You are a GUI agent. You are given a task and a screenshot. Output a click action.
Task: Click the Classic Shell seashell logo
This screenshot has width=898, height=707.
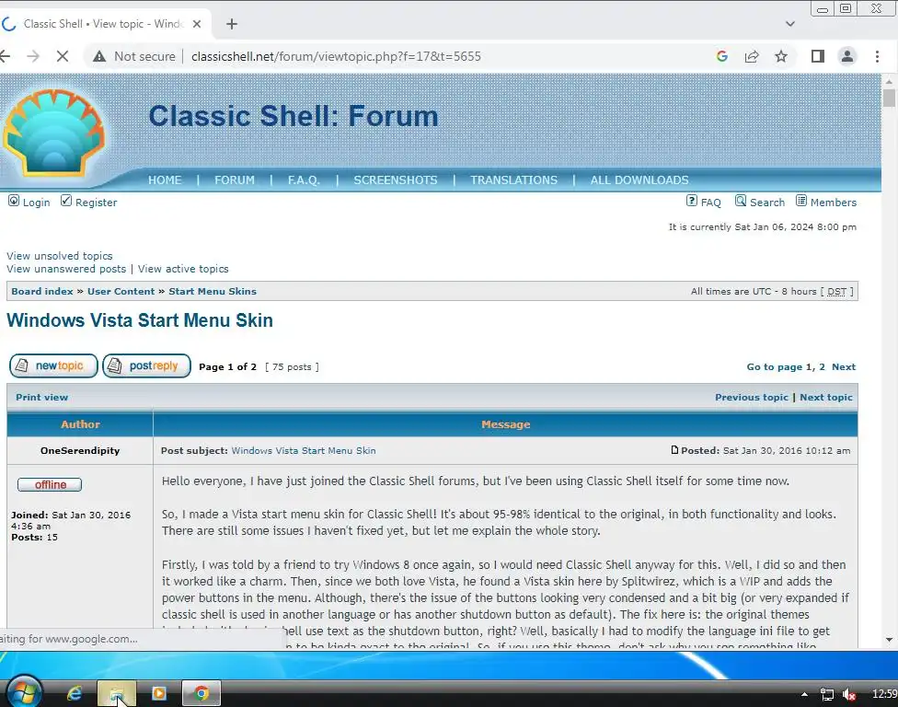(53, 133)
